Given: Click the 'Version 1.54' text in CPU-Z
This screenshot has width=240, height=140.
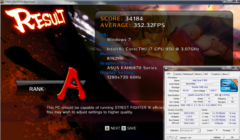Looking at the screenshot, I should coord(185,138).
